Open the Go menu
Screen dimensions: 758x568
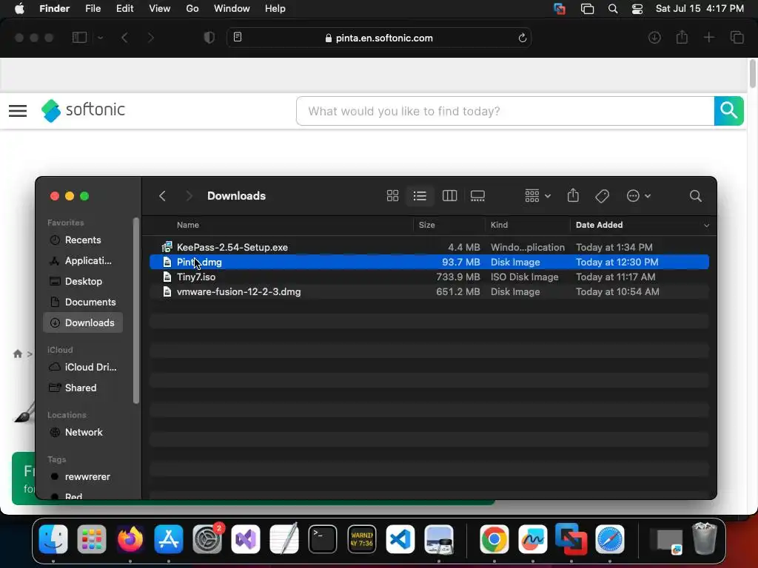[x=192, y=9]
